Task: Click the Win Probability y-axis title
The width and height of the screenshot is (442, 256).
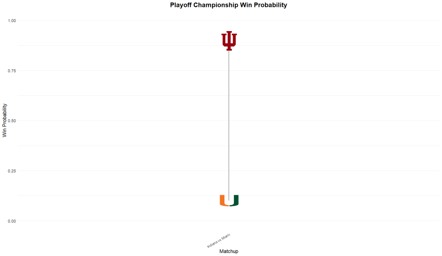Action: [x=5, y=120]
